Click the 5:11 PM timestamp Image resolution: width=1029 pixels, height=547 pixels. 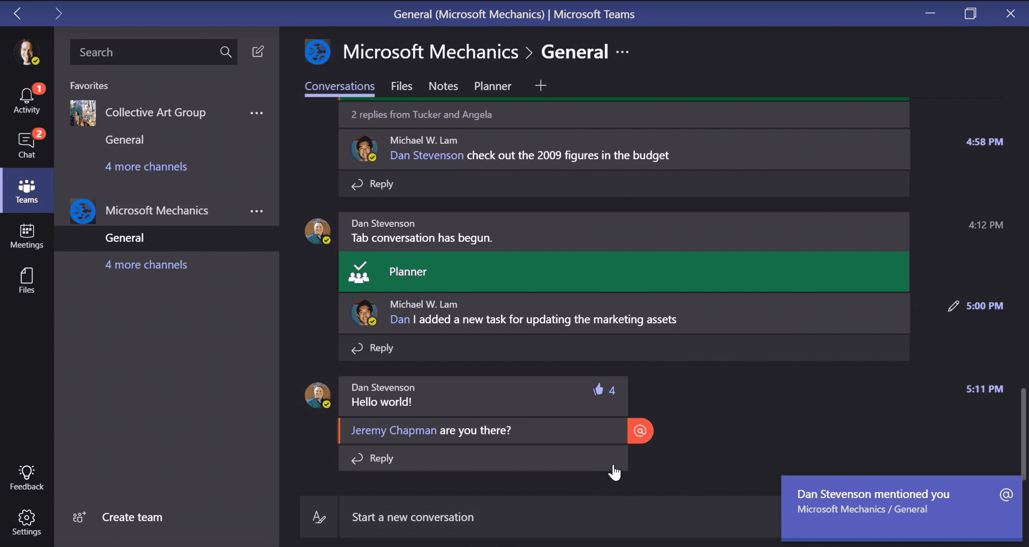point(984,389)
